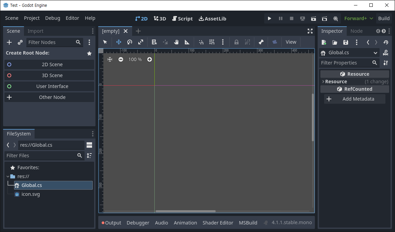Select the Ruler Mode tool
Viewport: 395px width, 232px height.
tap(187, 42)
